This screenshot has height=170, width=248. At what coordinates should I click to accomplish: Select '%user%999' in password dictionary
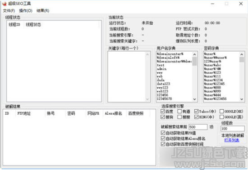pos(212,91)
